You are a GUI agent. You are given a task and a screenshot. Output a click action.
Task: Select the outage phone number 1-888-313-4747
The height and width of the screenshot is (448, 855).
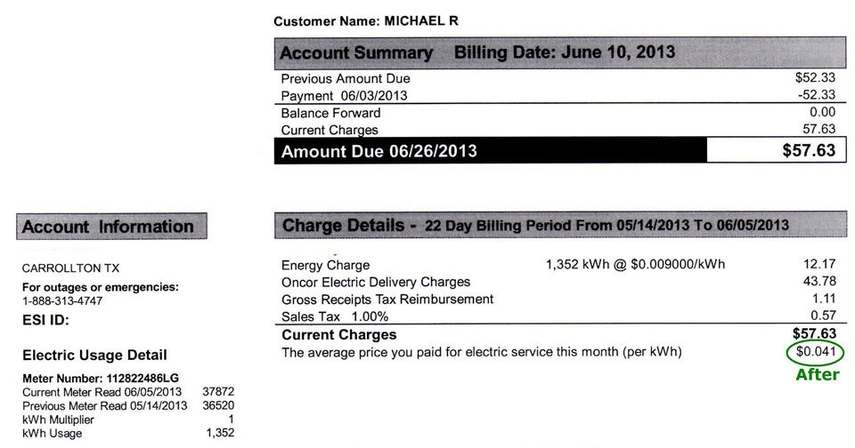pos(62,301)
